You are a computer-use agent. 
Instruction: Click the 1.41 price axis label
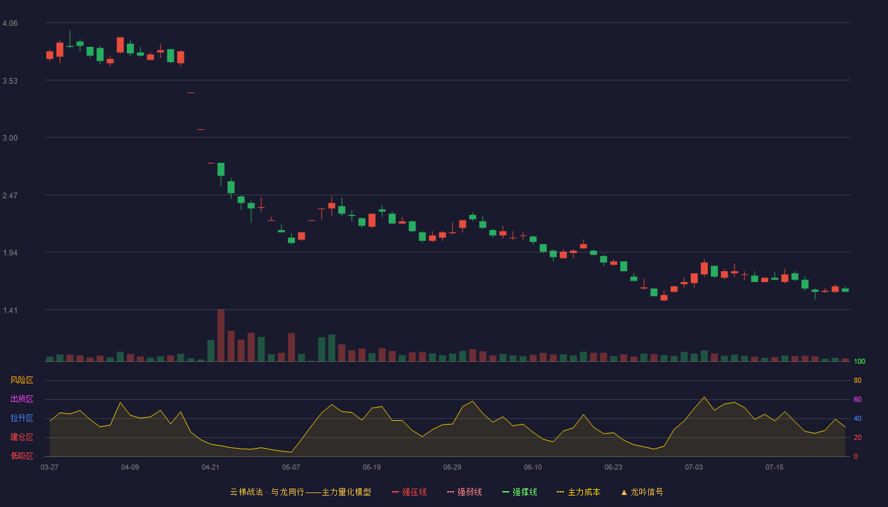10,311
